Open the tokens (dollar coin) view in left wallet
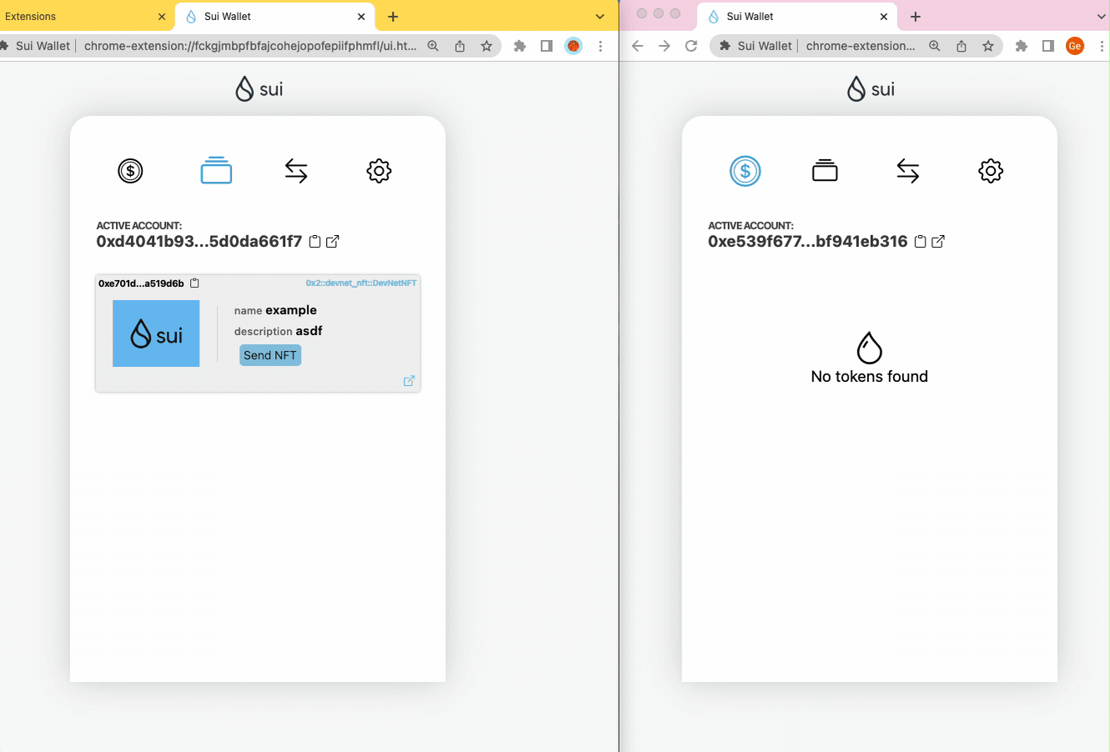This screenshot has height=752, width=1110. coord(130,171)
